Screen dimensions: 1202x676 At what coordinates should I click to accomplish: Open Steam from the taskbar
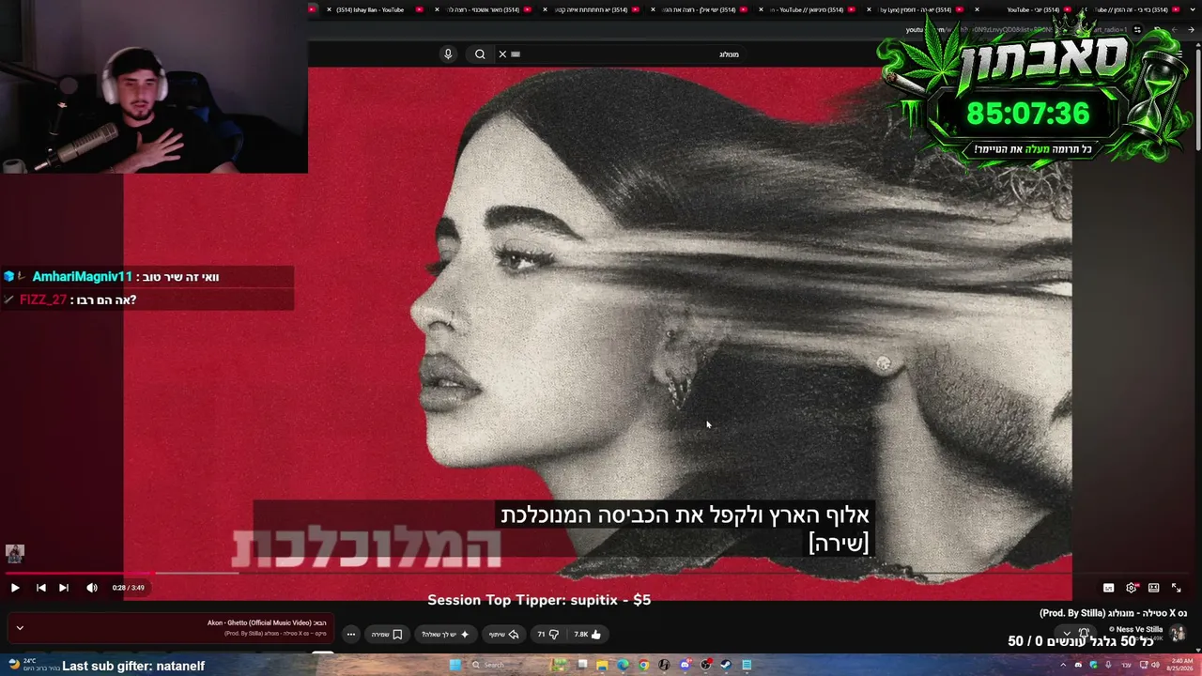tap(726, 665)
